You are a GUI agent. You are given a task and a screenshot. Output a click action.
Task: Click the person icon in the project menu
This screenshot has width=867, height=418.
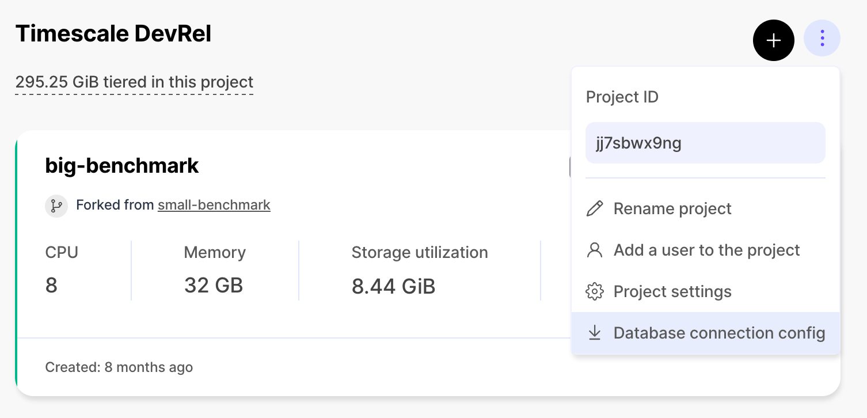(x=595, y=250)
